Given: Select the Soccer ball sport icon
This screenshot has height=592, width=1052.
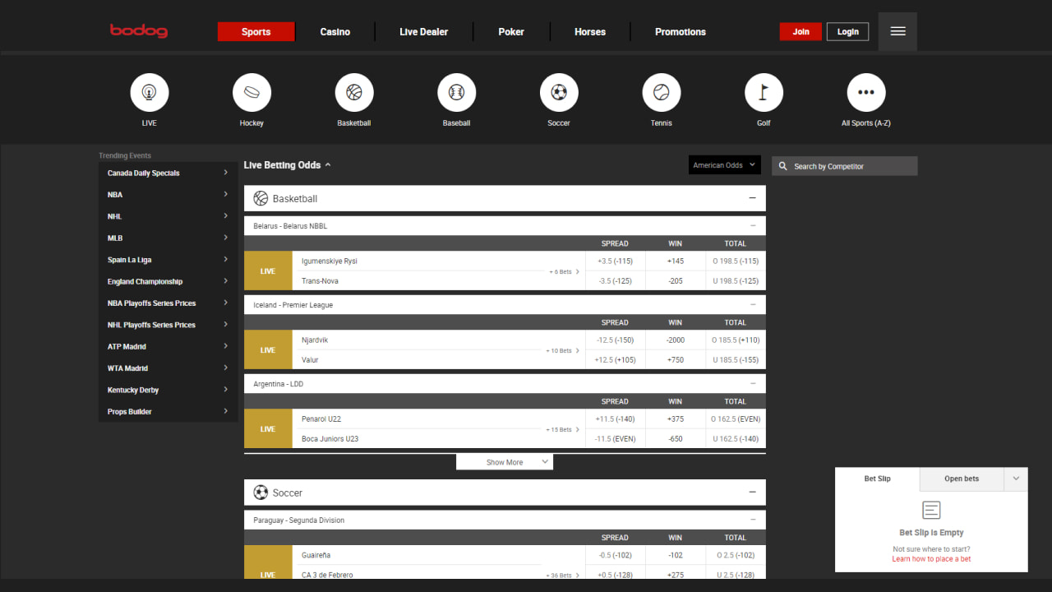Looking at the screenshot, I should click(559, 92).
